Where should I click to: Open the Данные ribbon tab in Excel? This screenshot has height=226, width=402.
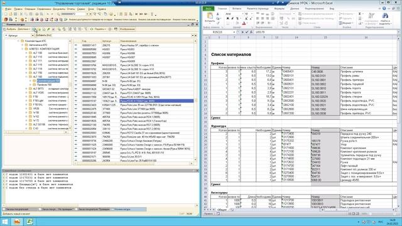click(295, 8)
